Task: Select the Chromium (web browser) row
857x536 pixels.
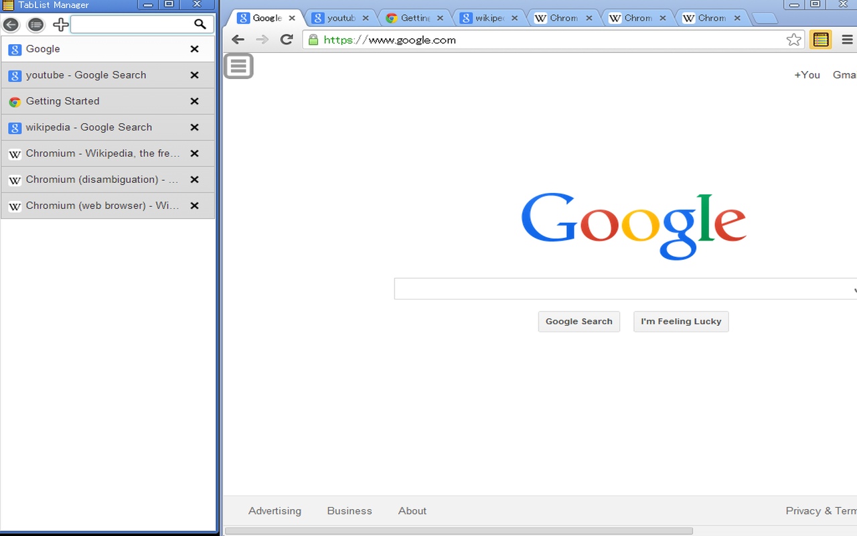Action: click(108, 206)
